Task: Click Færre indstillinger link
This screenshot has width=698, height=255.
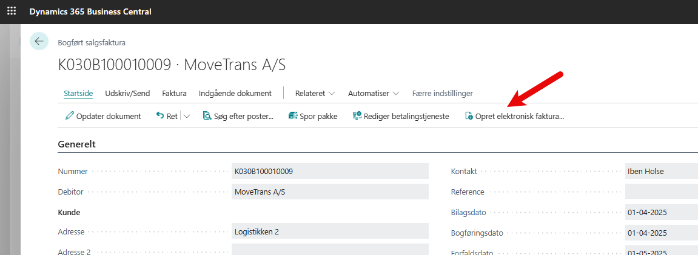Action: (442, 94)
